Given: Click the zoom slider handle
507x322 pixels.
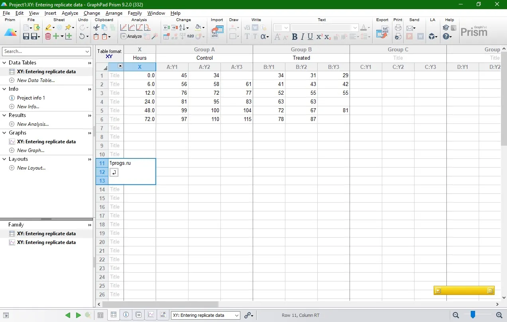Looking at the screenshot, I should (x=473, y=315).
